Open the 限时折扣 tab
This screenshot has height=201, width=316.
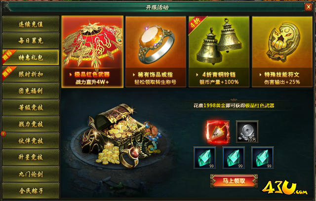[31, 74]
